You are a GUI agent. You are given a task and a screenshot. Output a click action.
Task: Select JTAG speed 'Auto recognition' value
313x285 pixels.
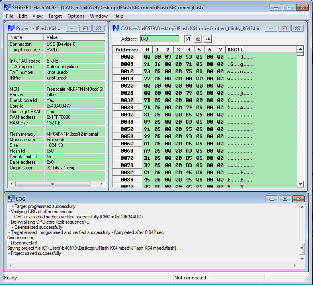tap(62, 66)
